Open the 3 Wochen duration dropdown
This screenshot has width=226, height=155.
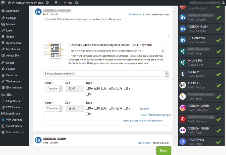tap(53, 108)
